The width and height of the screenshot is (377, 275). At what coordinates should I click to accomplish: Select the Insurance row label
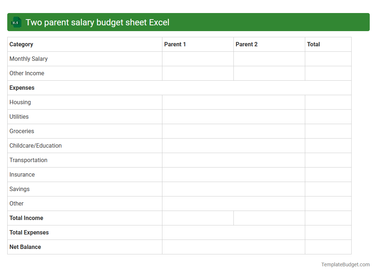pyautogui.click(x=22, y=174)
